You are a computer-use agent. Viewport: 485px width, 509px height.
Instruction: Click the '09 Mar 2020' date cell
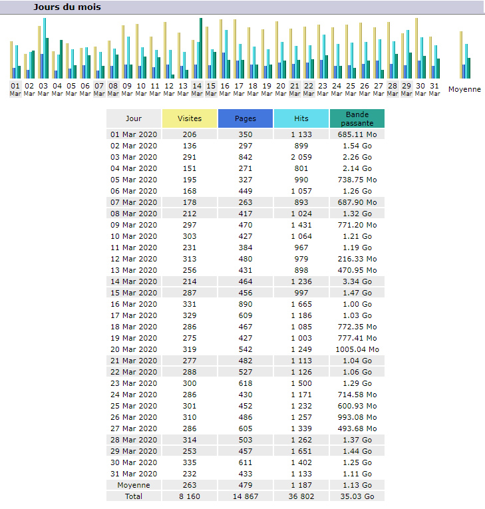[x=134, y=225]
